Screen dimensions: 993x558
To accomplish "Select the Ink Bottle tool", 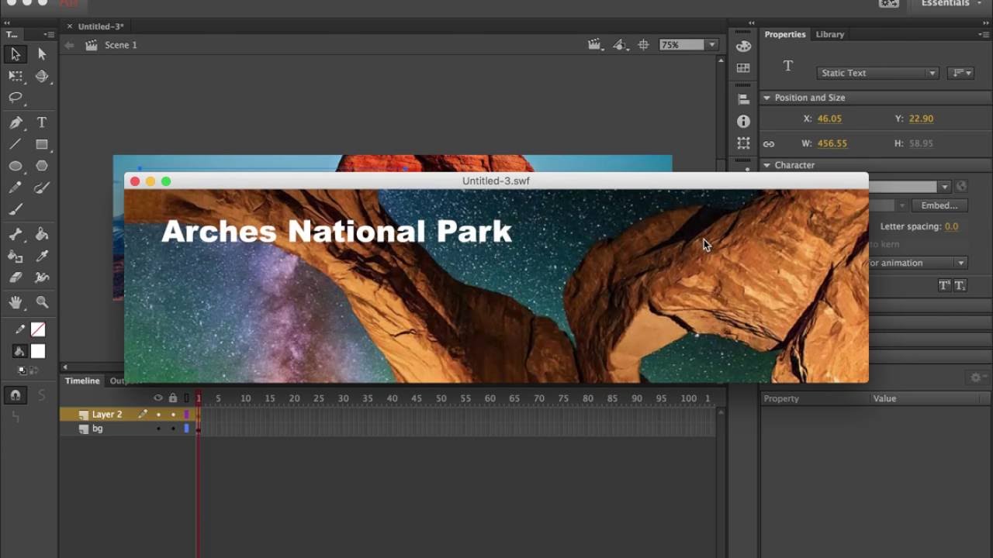I will click(x=16, y=256).
